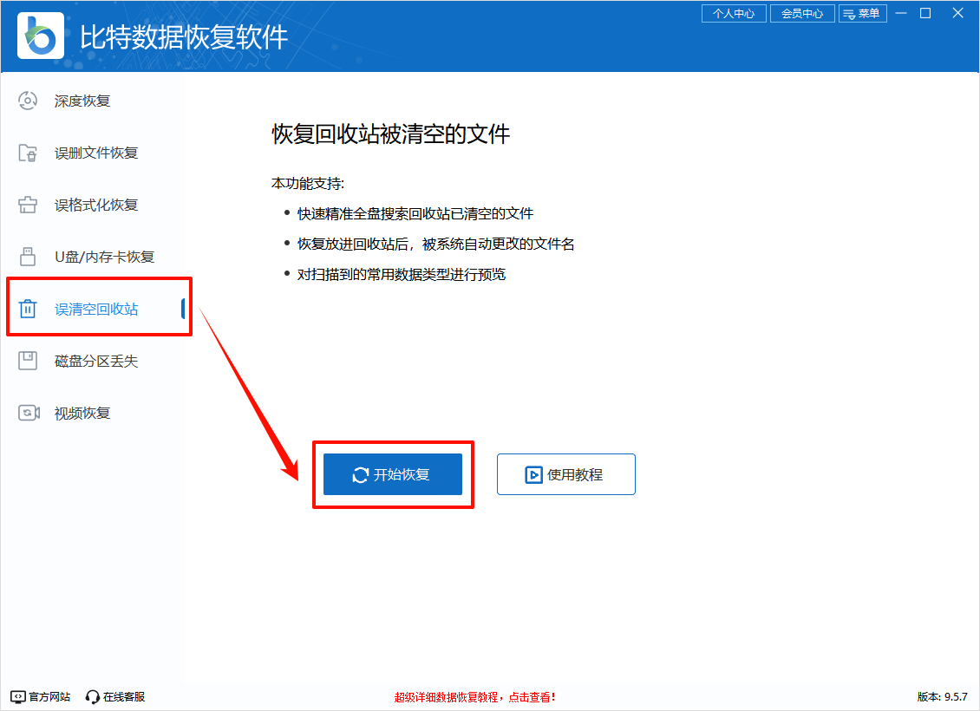
Task: Click the 比特数据恢复软件 title text
Action: pyautogui.click(x=184, y=37)
